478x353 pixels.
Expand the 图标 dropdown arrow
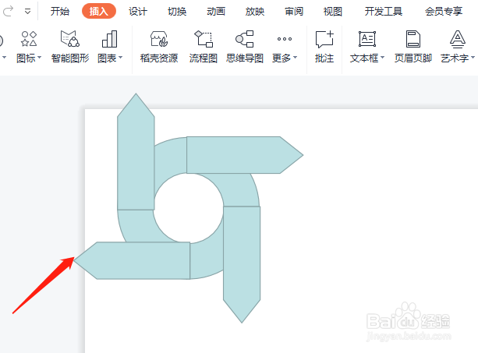(x=39, y=57)
